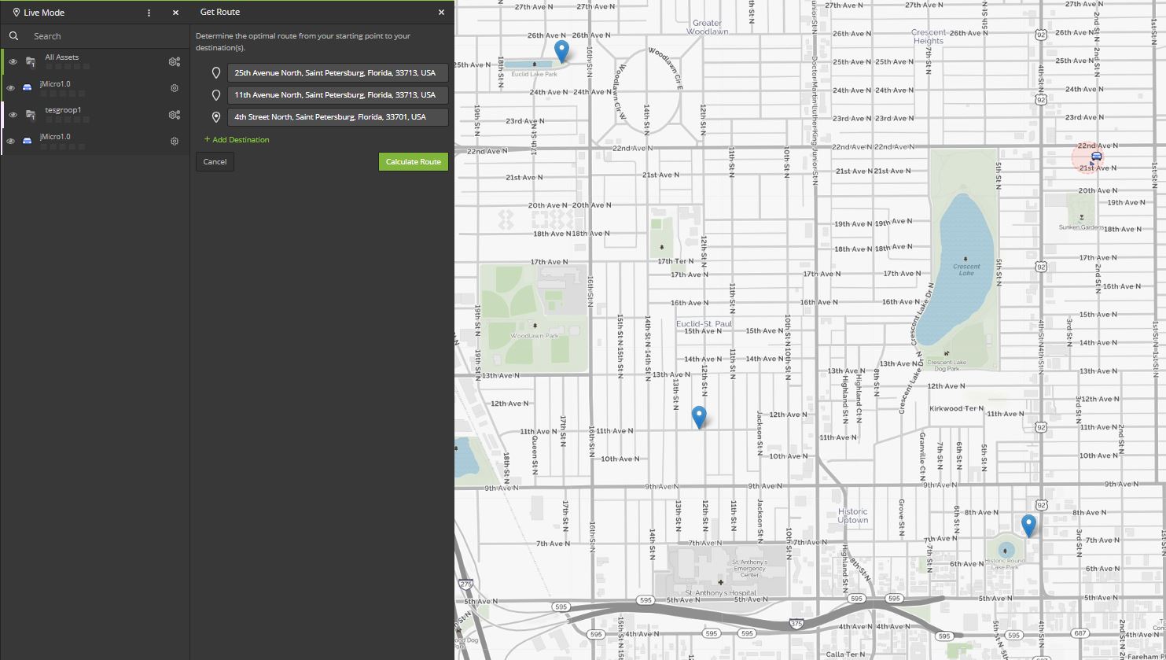1166x660 pixels.
Task: Click map pin near Euclid Lake Park
Action: [x=561, y=50]
